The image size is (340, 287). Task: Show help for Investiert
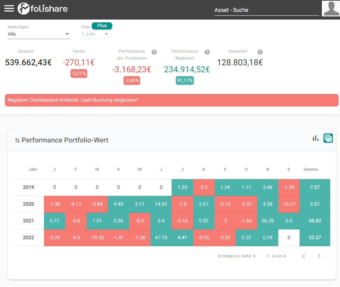(x=260, y=52)
